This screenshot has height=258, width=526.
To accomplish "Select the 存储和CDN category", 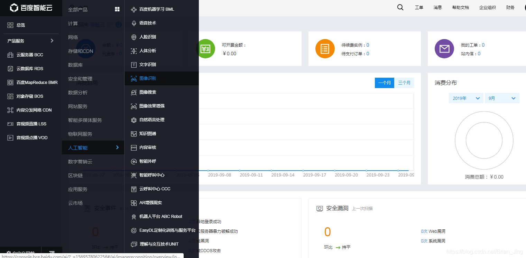I will click(x=81, y=51).
